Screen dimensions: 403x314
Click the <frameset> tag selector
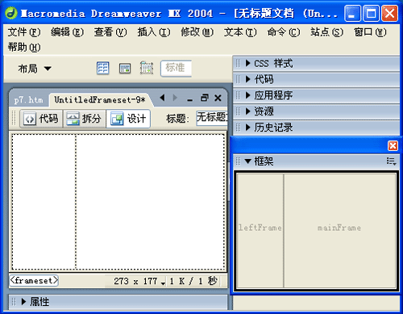[34, 281]
